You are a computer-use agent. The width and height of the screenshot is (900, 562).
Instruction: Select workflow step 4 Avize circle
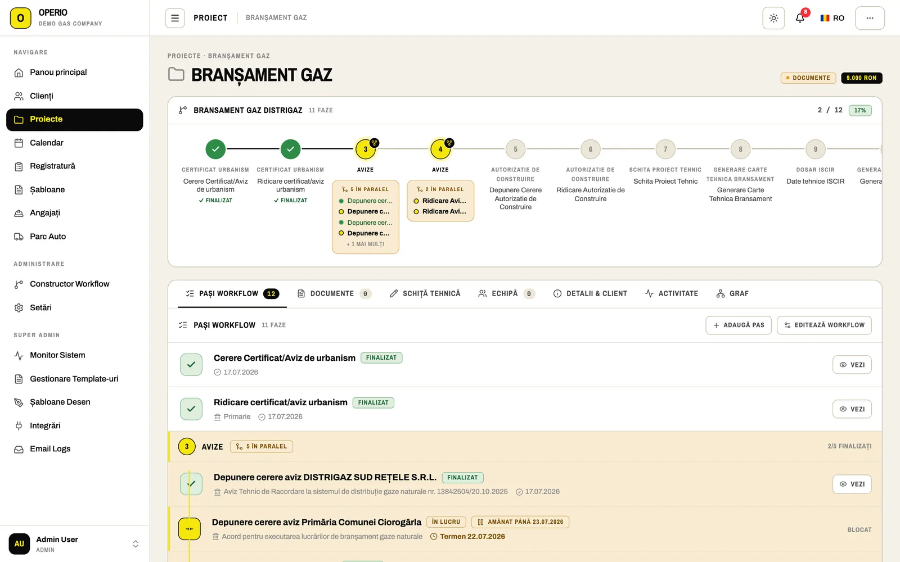point(440,149)
